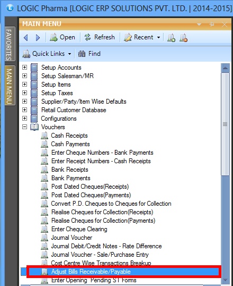This screenshot has height=286, width=233.
Task: Open the Quick Links menu
Action: [x=47, y=54]
